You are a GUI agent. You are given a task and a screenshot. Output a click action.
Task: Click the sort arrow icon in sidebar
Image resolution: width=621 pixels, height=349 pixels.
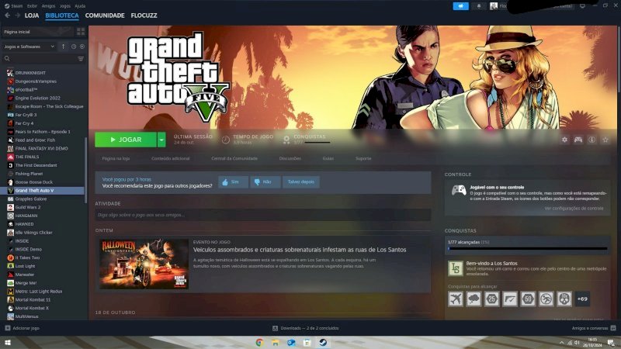click(64, 47)
